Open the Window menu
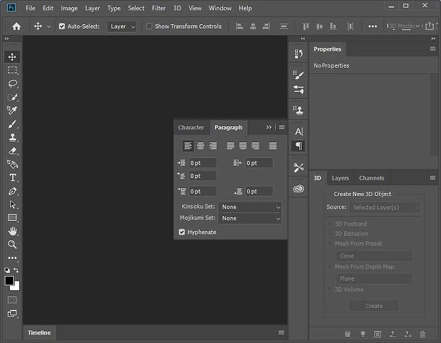Screen dimensions: 441x343 click(220, 9)
